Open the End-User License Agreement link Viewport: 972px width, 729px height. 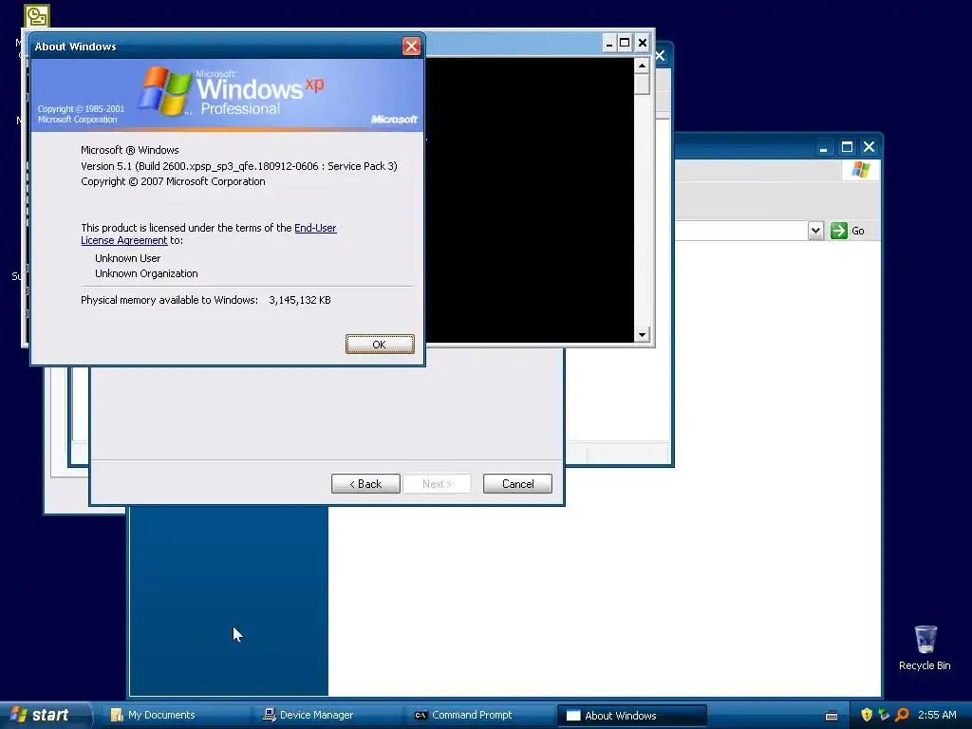(x=208, y=234)
